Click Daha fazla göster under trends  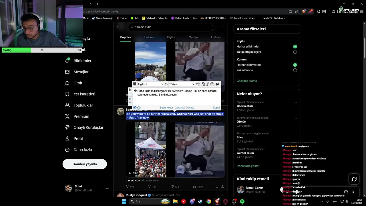point(248,166)
